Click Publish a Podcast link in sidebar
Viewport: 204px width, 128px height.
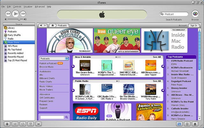pyautogui.click(x=48, y=64)
